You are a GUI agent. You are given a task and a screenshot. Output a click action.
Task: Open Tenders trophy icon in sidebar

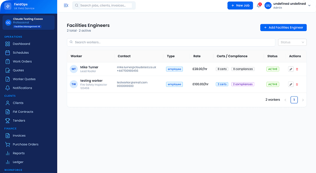(8, 121)
